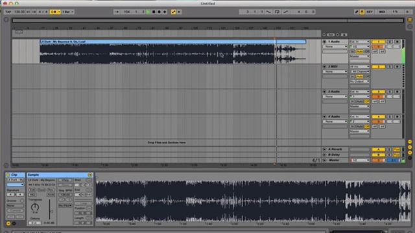Toggle the 3 Audio track activator
This screenshot has height=233, width=415.
[x=379, y=92]
